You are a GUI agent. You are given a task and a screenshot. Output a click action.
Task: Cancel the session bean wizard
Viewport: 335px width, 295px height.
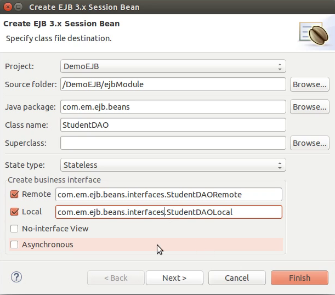click(237, 278)
